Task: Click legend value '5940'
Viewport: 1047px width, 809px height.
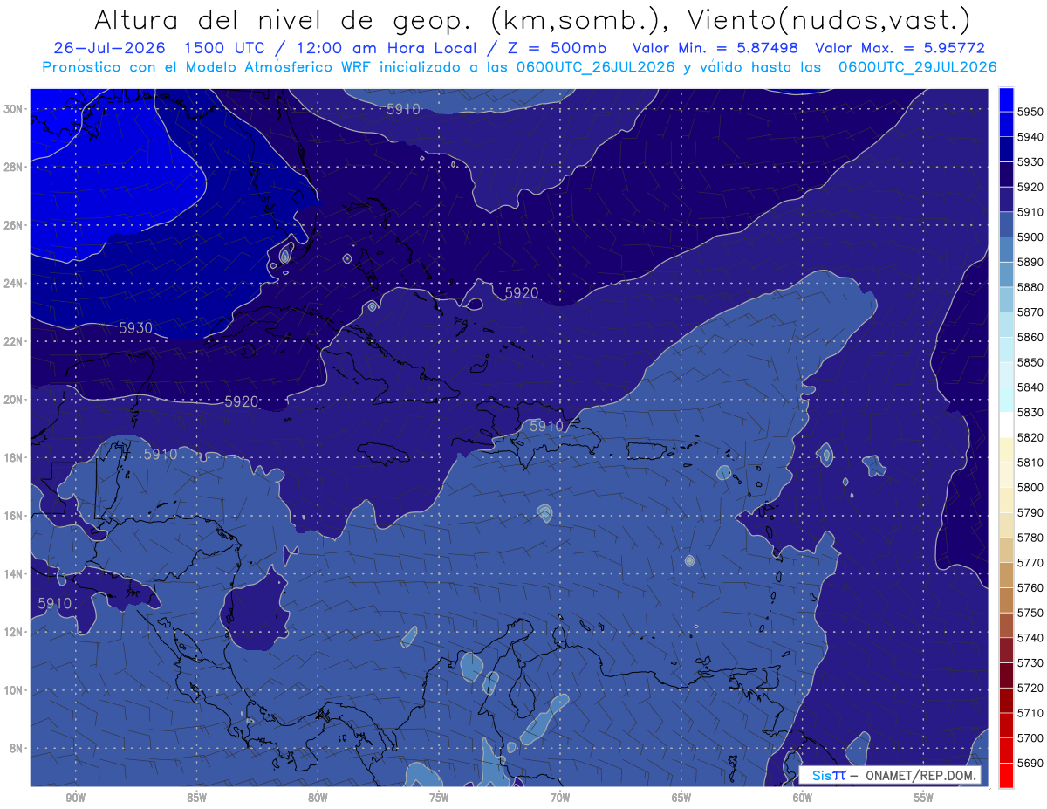Action: pyautogui.click(x=1030, y=137)
